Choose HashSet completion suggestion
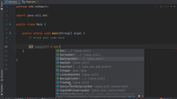Screen dimensions: 177x99 click(x=100, y=63)
